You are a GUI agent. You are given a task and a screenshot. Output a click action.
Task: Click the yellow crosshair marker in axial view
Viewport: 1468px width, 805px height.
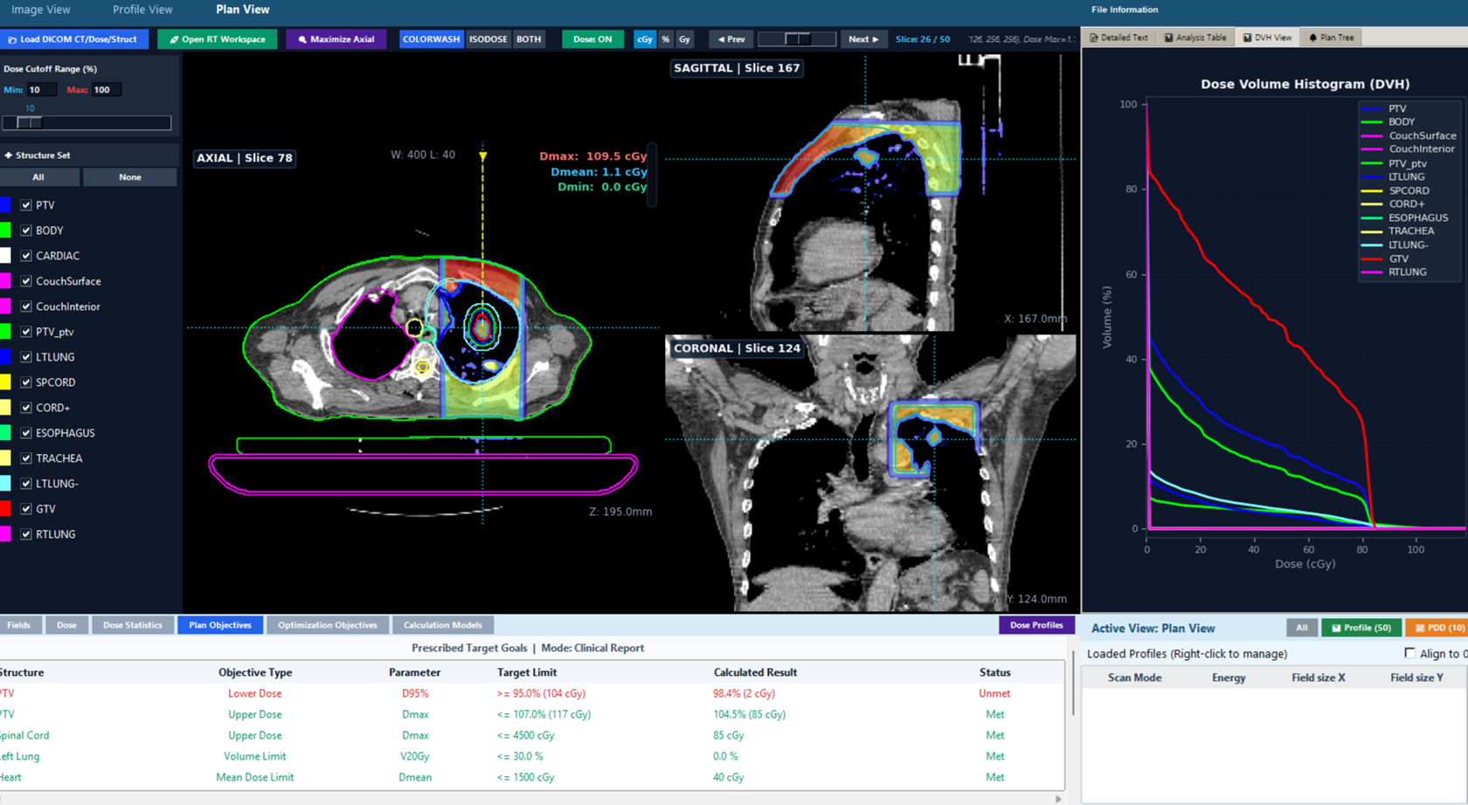tap(482, 156)
